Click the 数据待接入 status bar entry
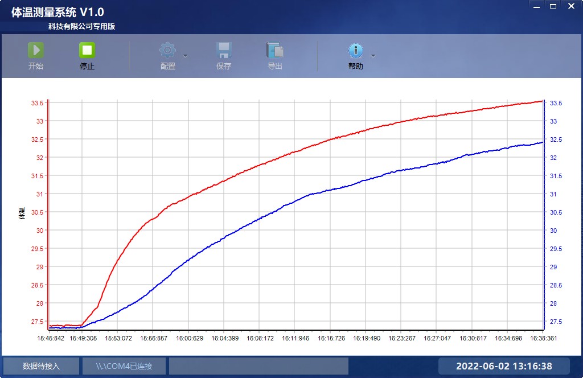This screenshot has width=583, height=378. click(x=41, y=366)
